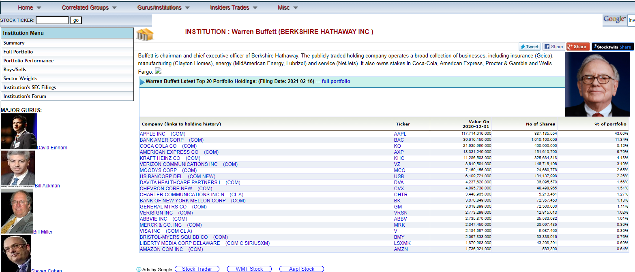Expand the Insiders Trades menu
This screenshot has height=272, width=635.
point(234,8)
